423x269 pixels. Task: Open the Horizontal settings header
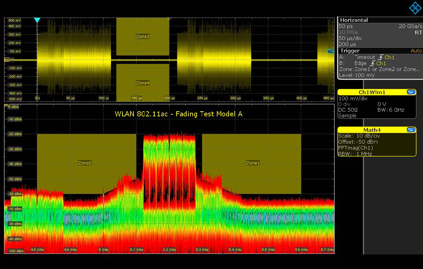click(354, 20)
